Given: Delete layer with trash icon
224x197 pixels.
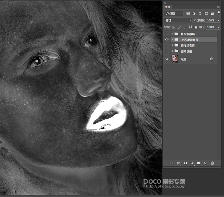Looking at the screenshot, I should click(x=213, y=163).
